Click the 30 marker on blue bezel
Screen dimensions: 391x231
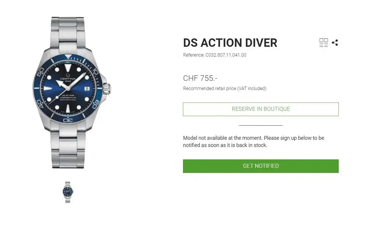tap(68, 120)
